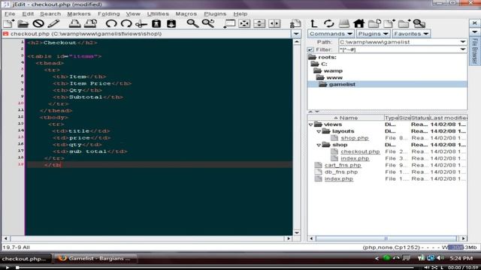Viewport: 481px width, 270px height.
Task: Click the current buffer's directory folder icon
Action: coord(374,23)
